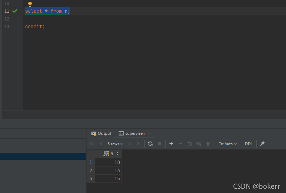Select row number 1 header
286x193 pixels.
click(x=91, y=162)
